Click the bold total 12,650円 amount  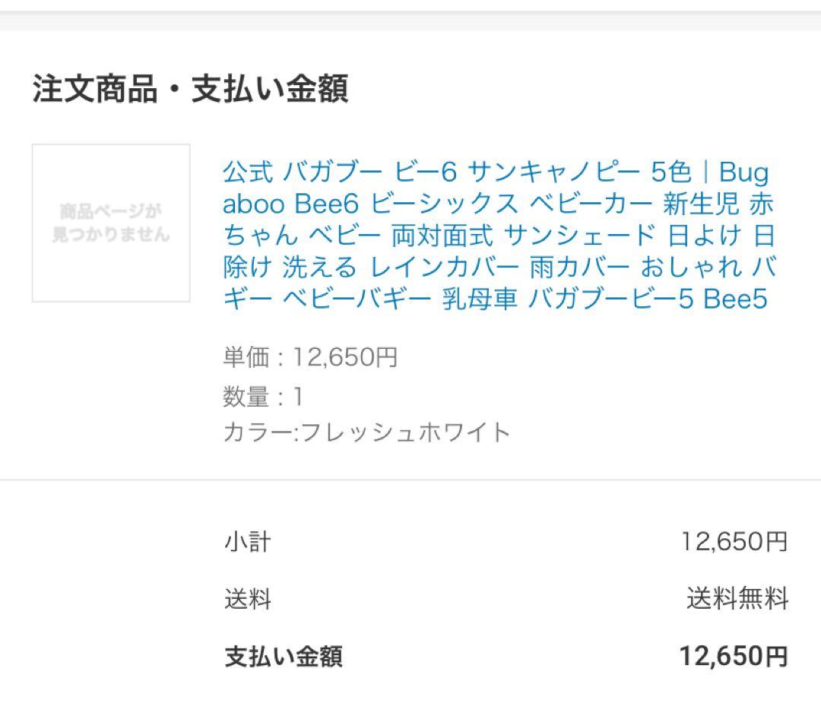(x=734, y=656)
